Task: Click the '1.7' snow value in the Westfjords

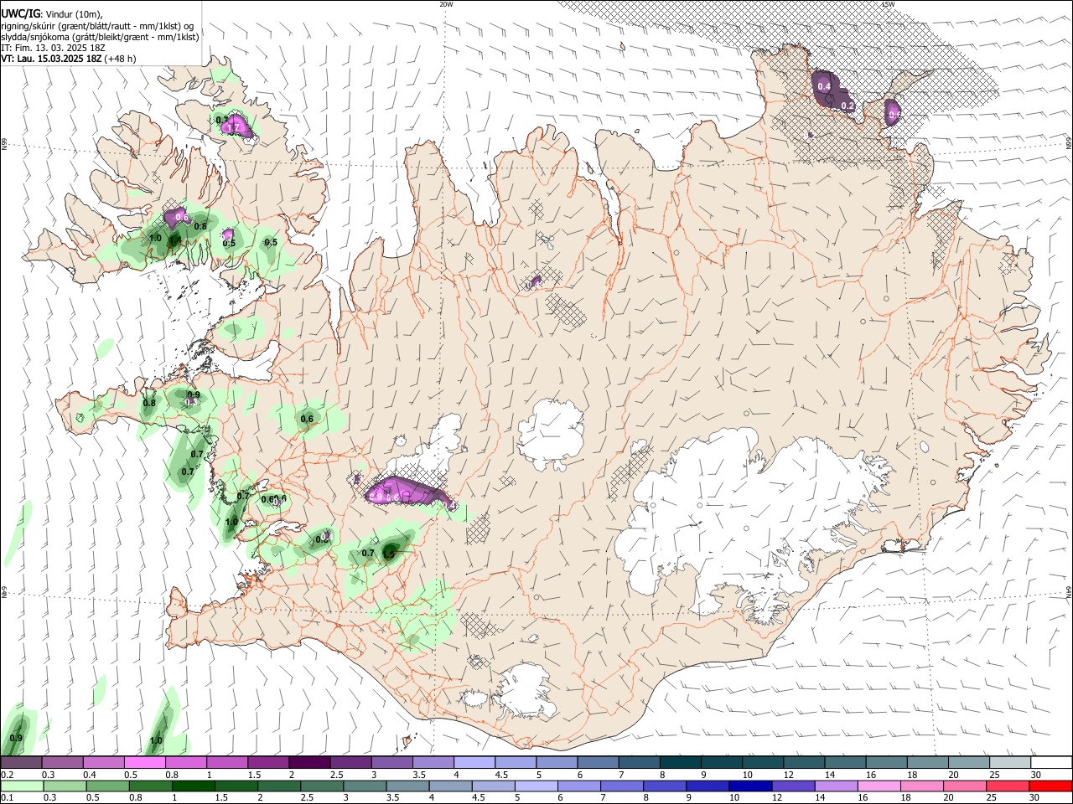Action: click(235, 127)
